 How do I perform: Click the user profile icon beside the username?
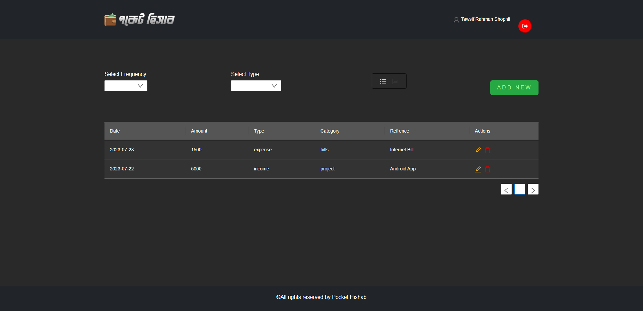(456, 20)
